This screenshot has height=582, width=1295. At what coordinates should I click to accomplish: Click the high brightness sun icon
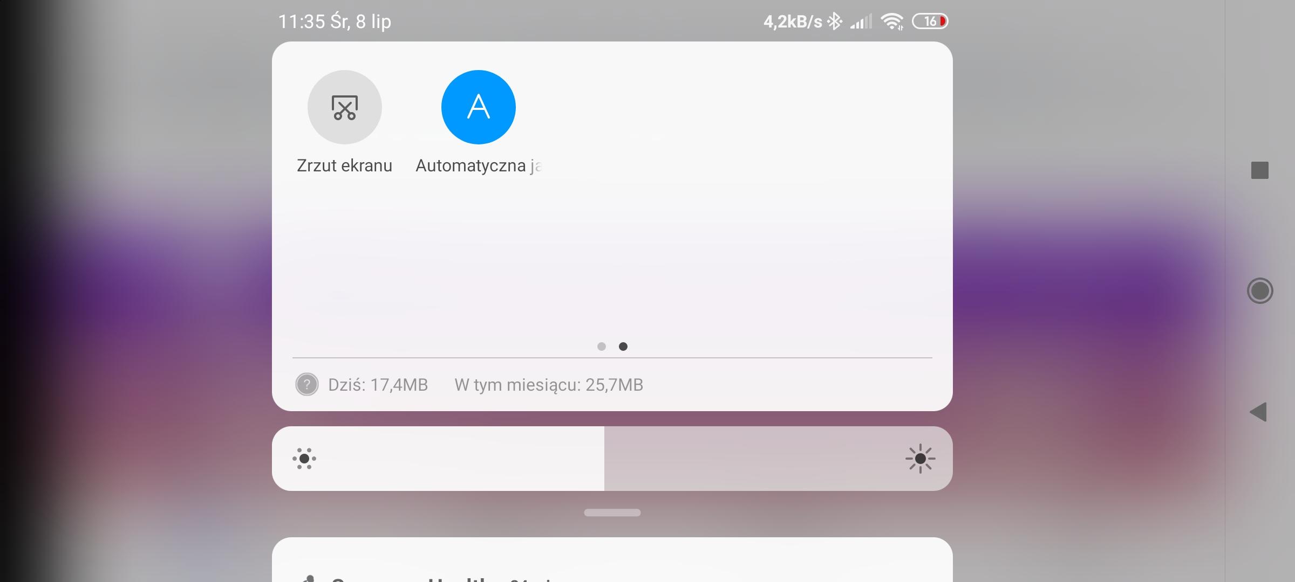920,459
